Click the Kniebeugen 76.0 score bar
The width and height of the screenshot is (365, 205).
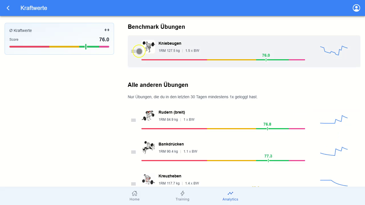pyautogui.click(x=223, y=60)
